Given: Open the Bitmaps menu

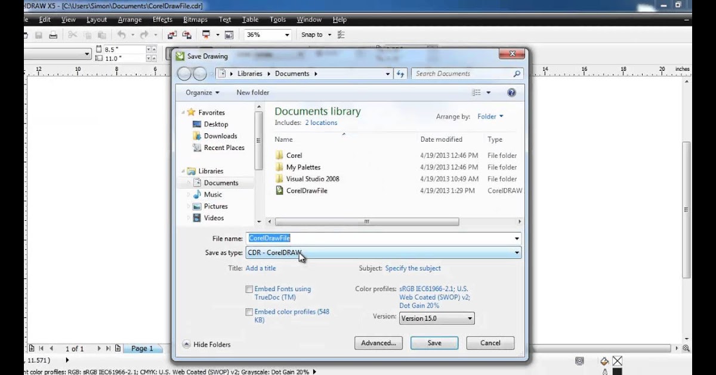Looking at the screenshot, I should tap(195, 20).
